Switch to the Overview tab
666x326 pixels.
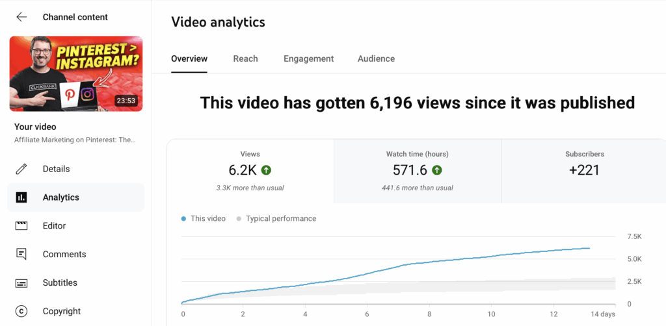189,58
